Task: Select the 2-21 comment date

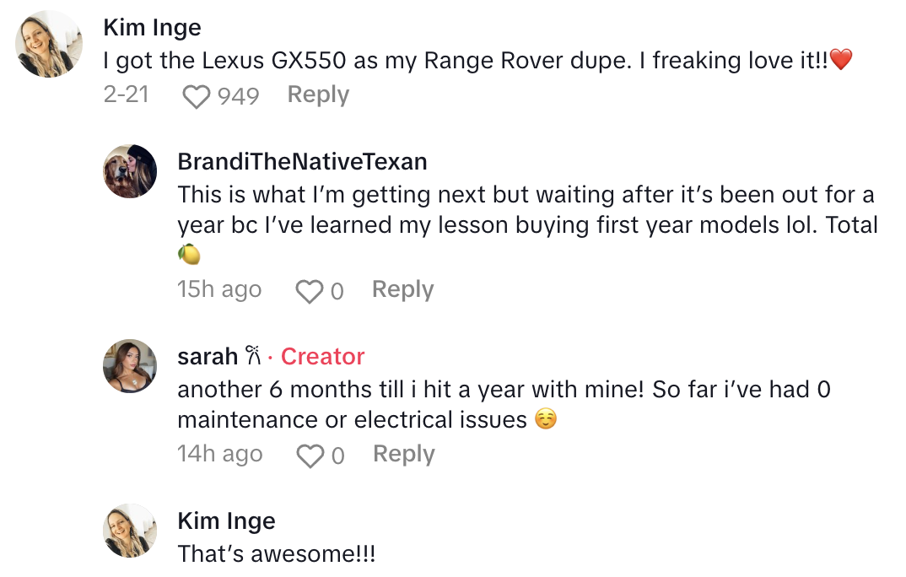Action: pyautogui.click(x=126, y=95)
